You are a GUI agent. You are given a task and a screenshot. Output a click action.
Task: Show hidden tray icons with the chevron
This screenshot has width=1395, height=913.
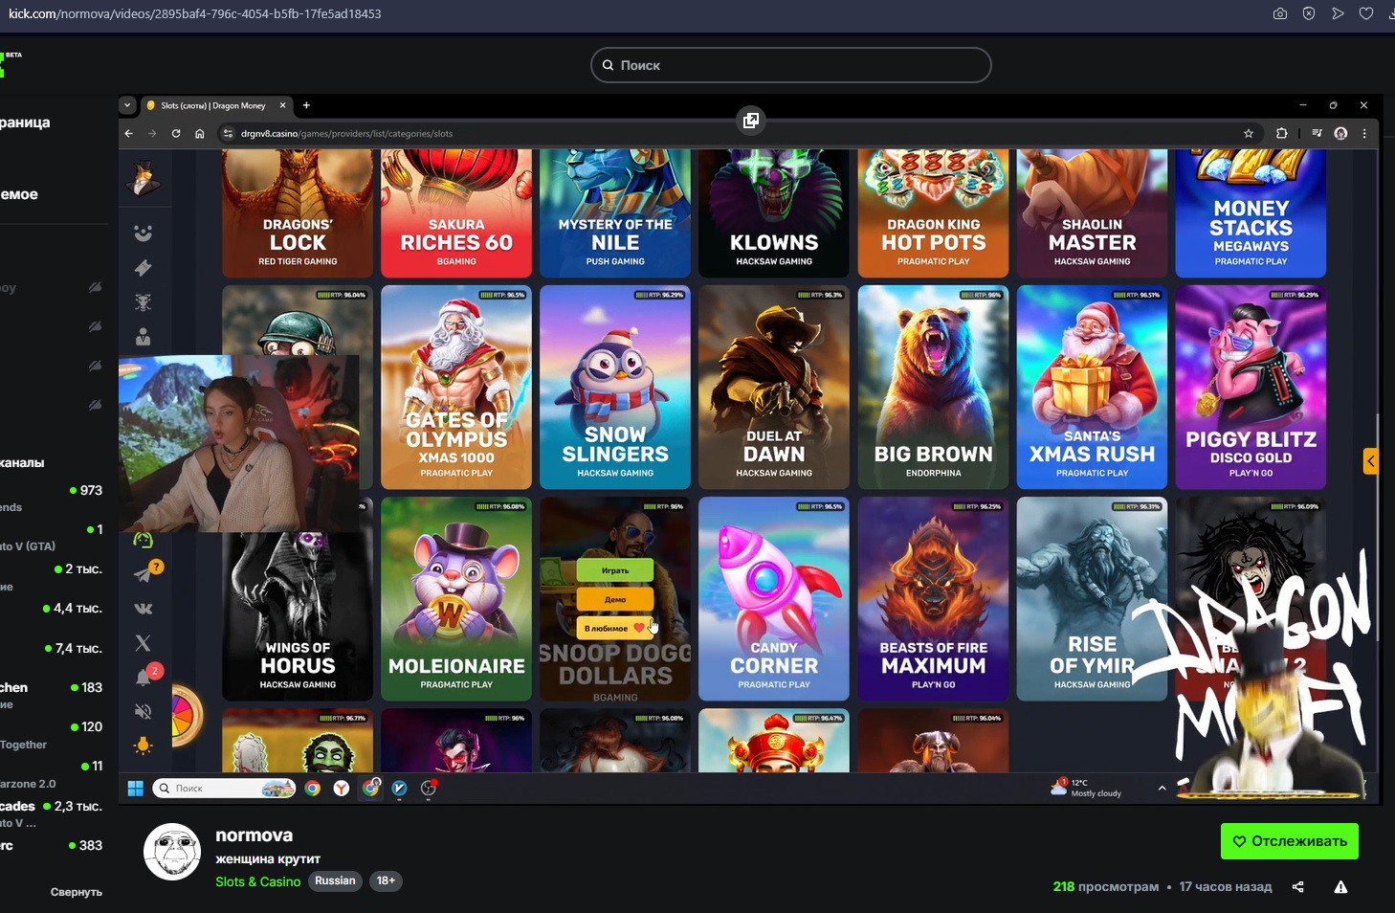click(x=1162, y=788)
